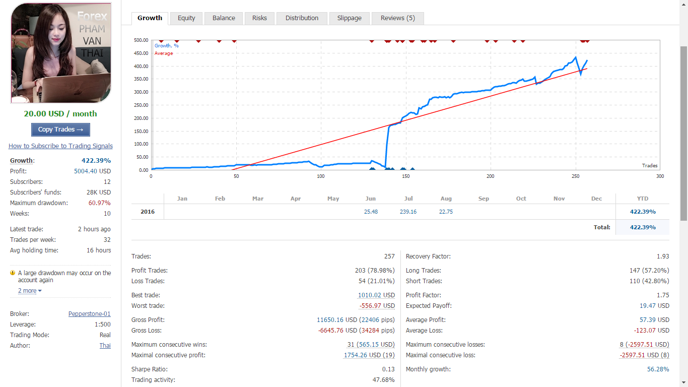Click the Worst trade value -556.97 USD

pyautogui.click(x=377, y=306)
